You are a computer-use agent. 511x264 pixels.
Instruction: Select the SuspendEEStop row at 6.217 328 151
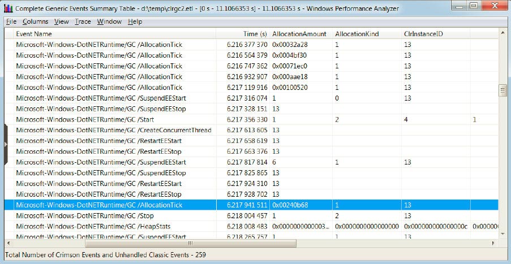251,109
